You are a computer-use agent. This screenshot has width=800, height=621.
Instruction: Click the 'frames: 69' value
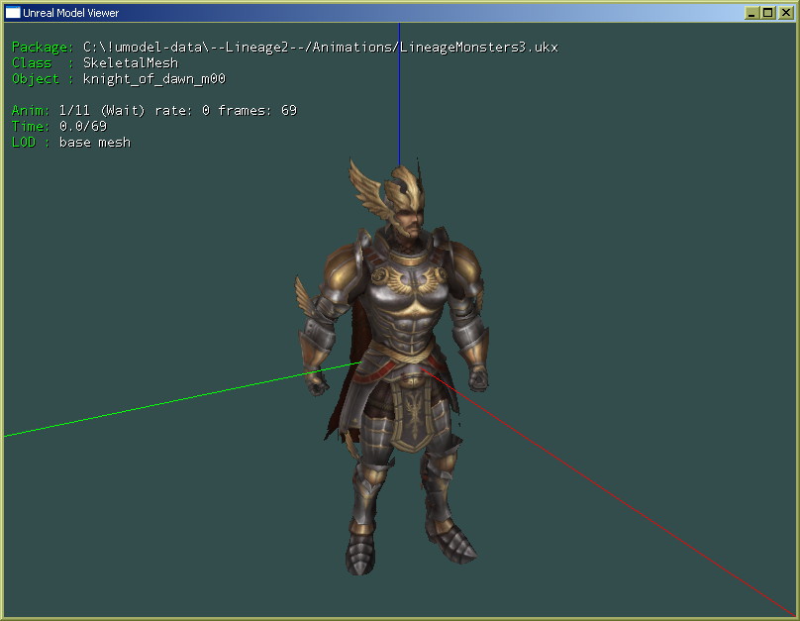pos(257,110)
